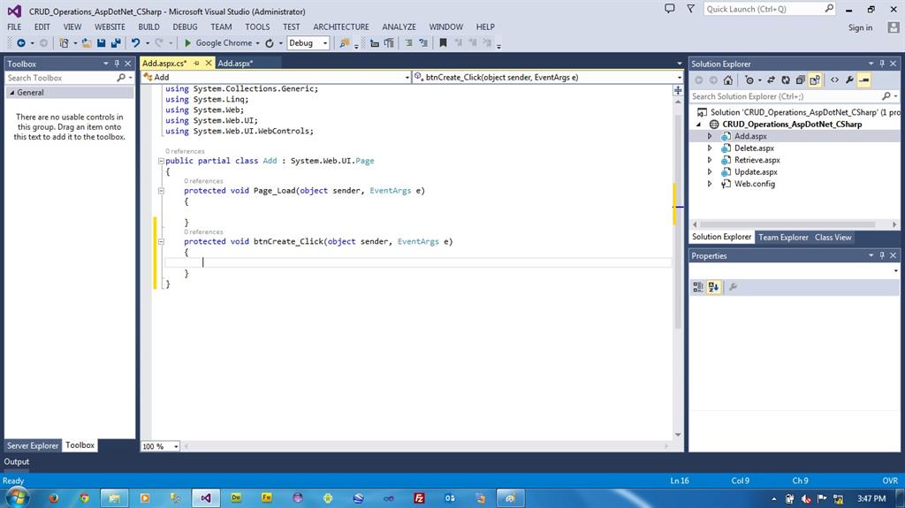Toggle Categorized view in Properties panel
905x508 pixels.
698,287
